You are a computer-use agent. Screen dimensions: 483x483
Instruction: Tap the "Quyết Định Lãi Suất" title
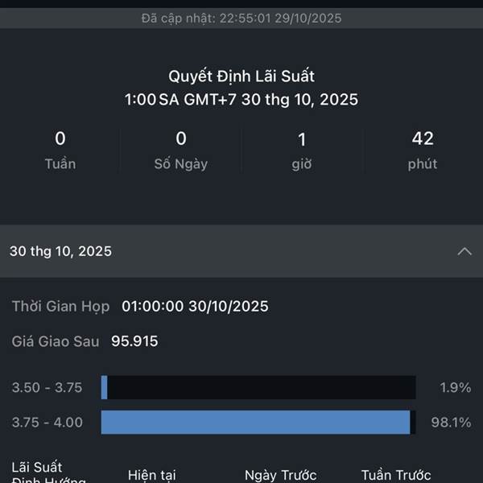click(x=242, y=76)
